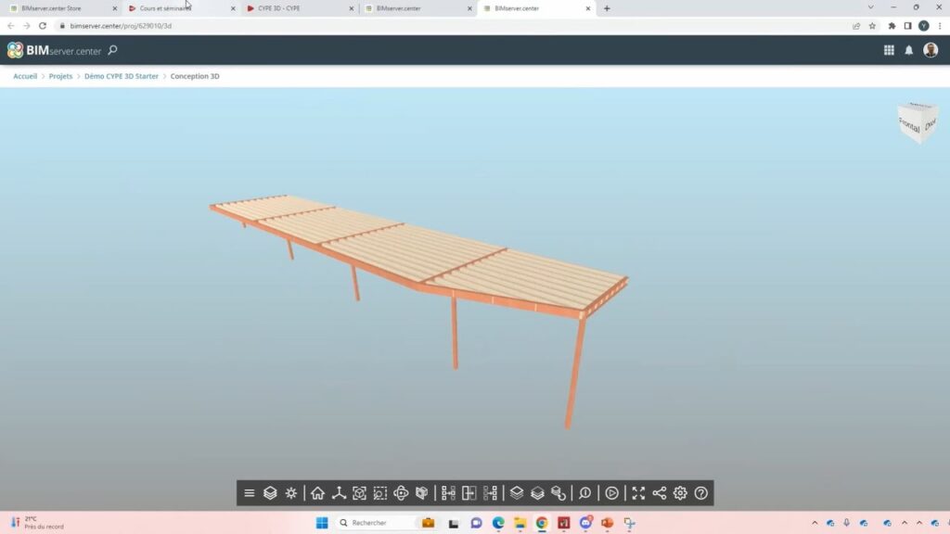The width and height of the screenshot is (950, 534).
Task: Click the sun lighting icon
Action: [291, 493]
